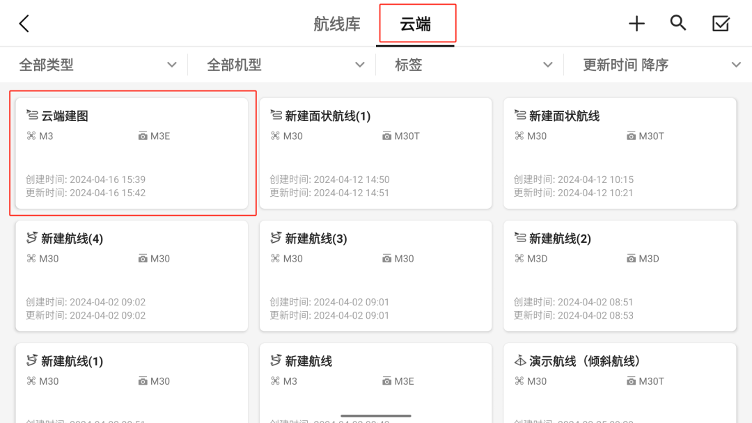Click the 演示航线（倾斜航线） route title

click(x=585, y=361)
